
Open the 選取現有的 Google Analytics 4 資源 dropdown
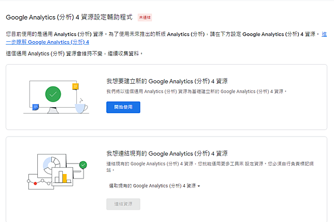154,186
